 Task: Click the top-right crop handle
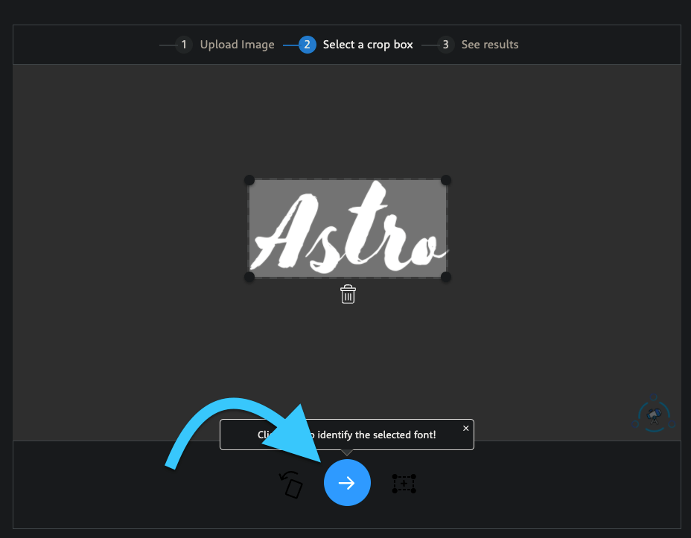[x=445, y=179]
